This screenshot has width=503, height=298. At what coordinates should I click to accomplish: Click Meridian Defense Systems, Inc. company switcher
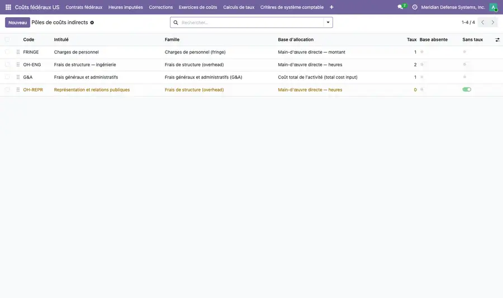click(x=453, y=7)
